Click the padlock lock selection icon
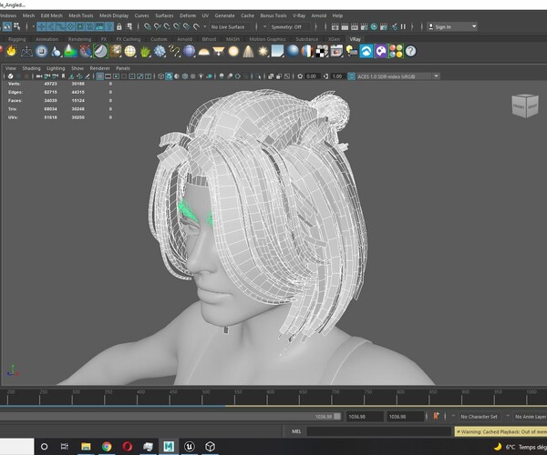Image resolution: width=547 pixels, height=455 pixels. tap(119, 26)
